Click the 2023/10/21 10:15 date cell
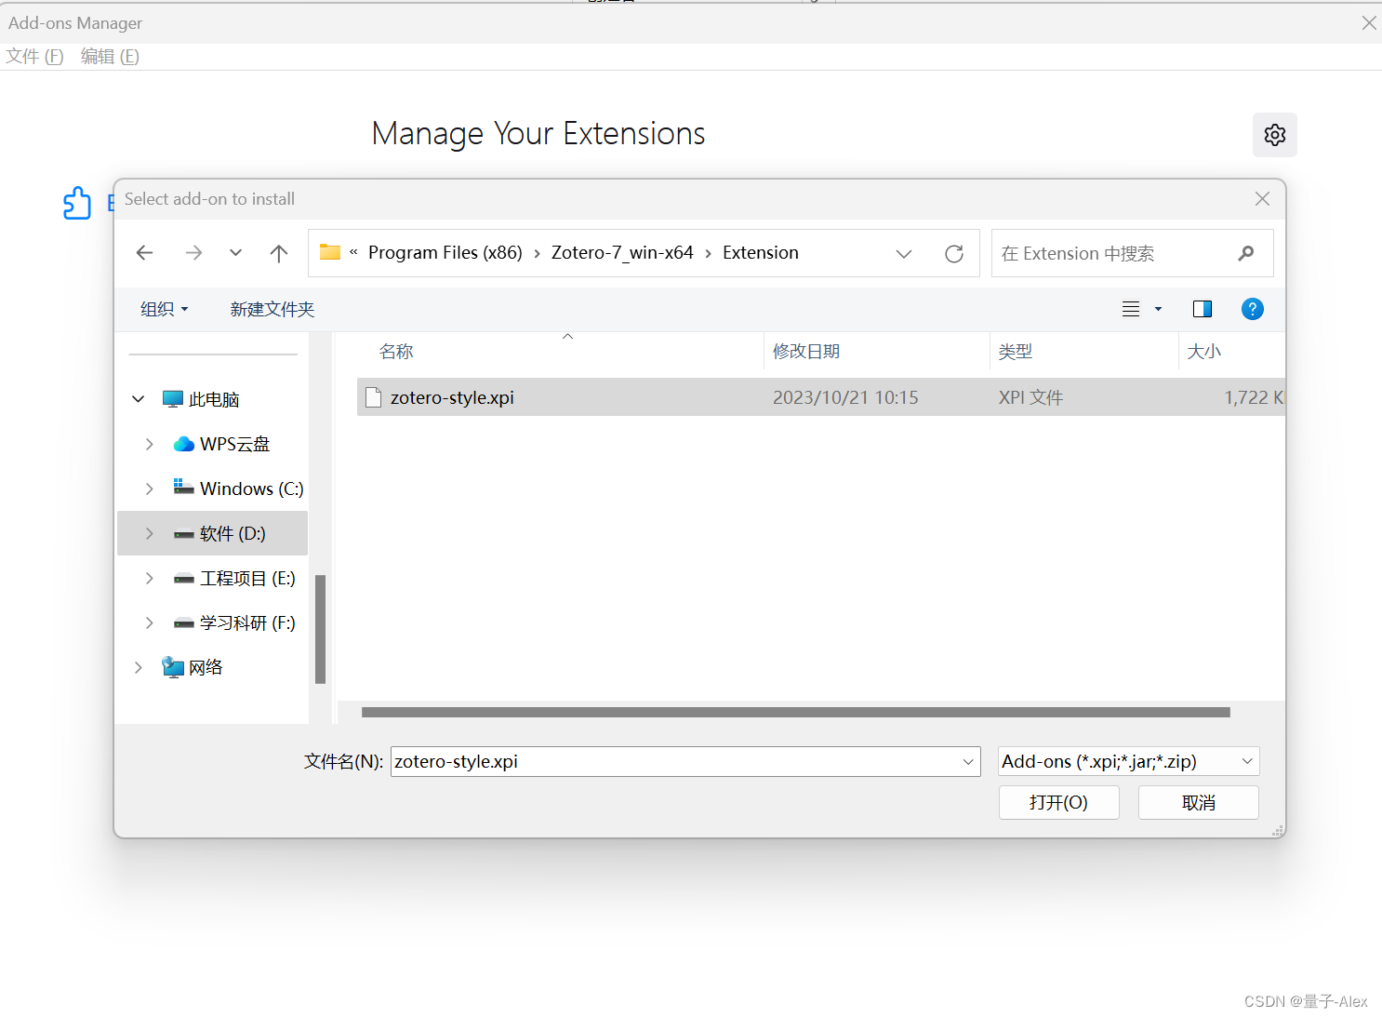The height and width of the screenshot is (1017, 1382). coord(845,397)
